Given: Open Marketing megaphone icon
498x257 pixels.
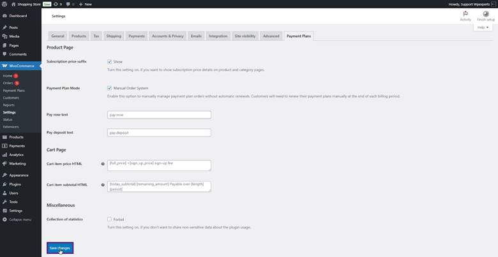Looking at the screenshot, I should [4, 164].
